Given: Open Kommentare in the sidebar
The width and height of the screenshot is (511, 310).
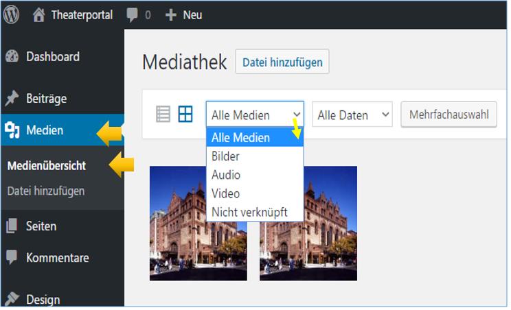Looking at the screenshot, I should tap(57, 258).
